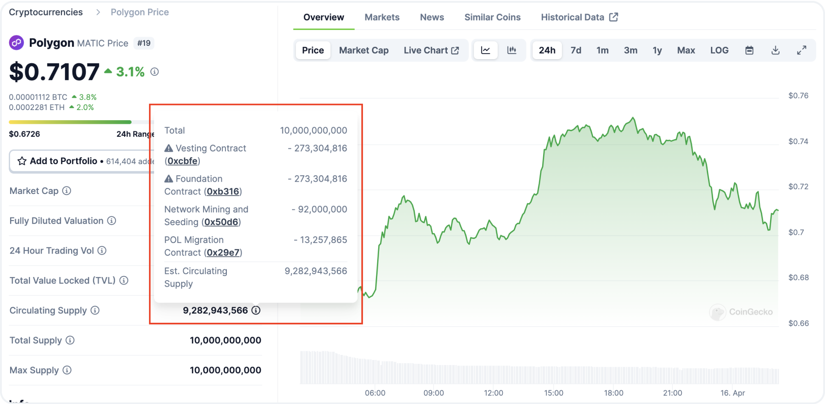Click info icon beside 3.1% price change
This screenshot has width=825, height=404.
(155, 72)
